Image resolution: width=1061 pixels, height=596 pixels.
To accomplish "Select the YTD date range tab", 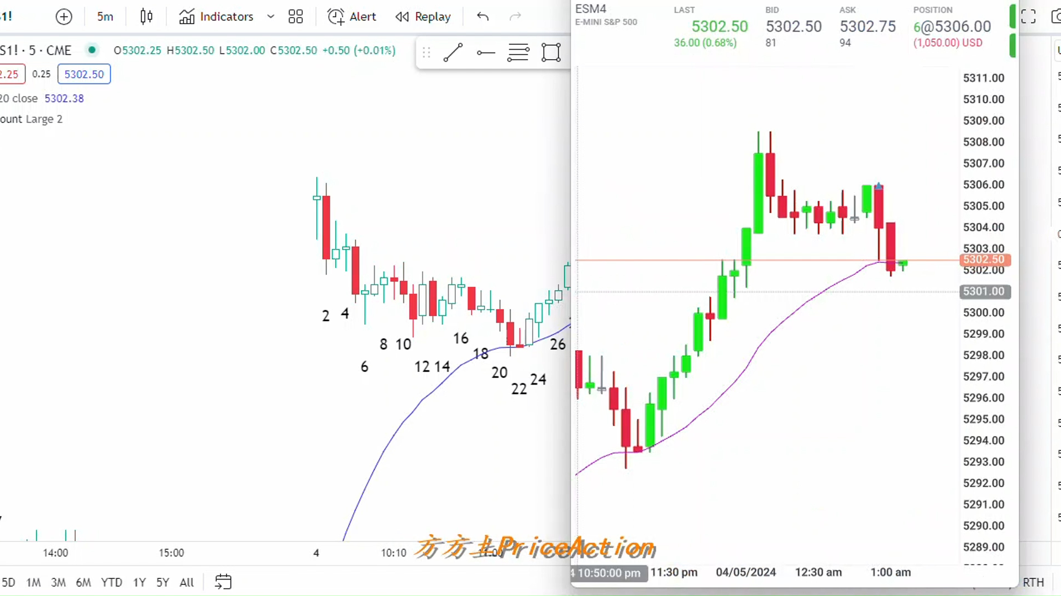I will tap(112, 582).
